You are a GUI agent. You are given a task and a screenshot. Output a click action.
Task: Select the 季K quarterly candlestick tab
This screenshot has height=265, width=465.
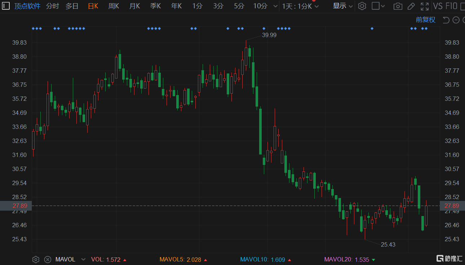click(x=155, y=6)
